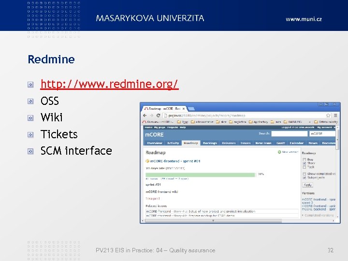
Task: Enable the Task tracker checkbox
Action: pyautogui.click(x=304, y=167)
